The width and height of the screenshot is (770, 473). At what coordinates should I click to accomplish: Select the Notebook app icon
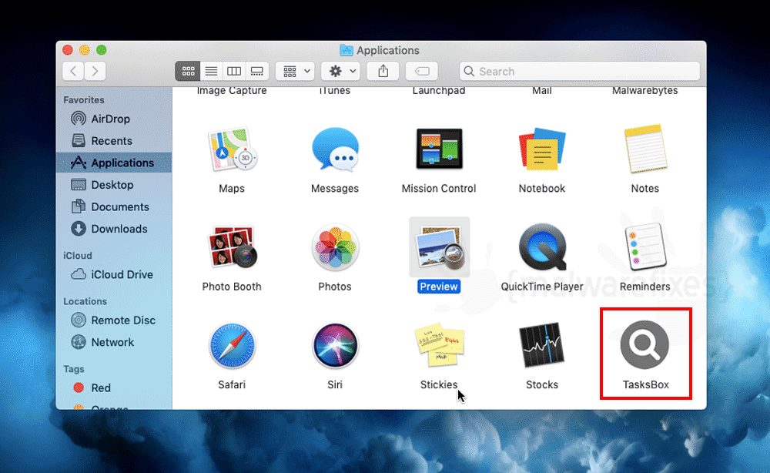tap(542, 149)
